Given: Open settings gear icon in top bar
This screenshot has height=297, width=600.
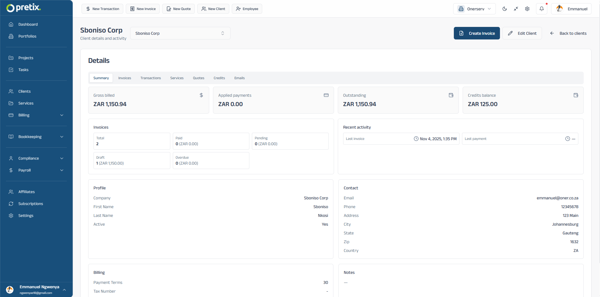Looking at the screenshot, I should 527,9.
